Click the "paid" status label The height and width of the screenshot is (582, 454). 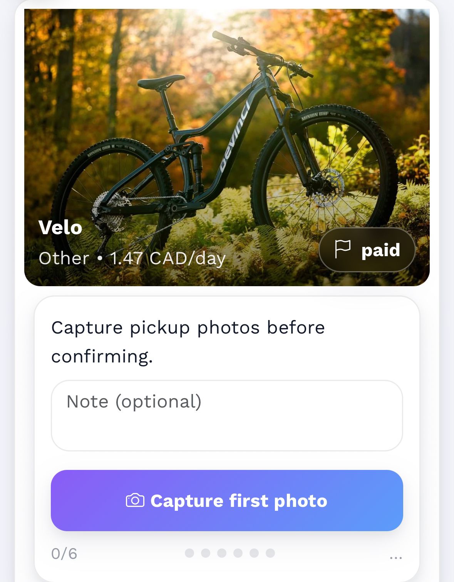380,250
